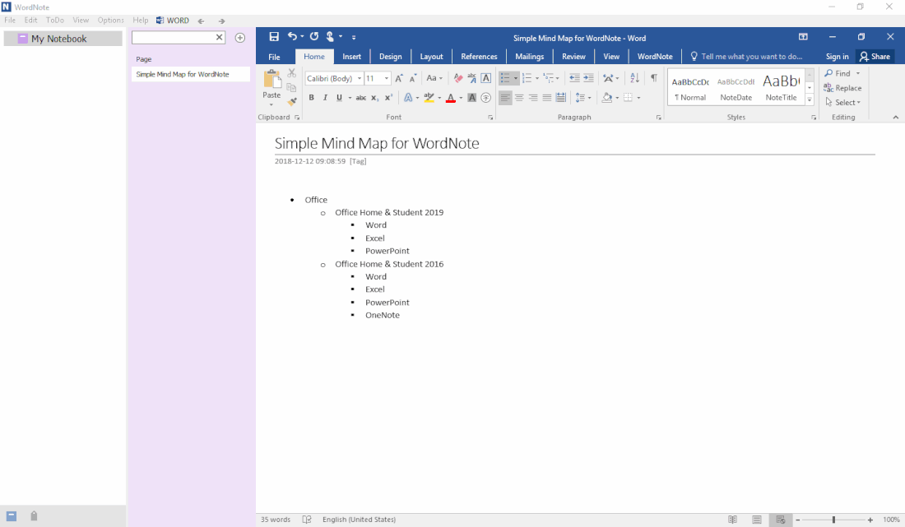Click the notebook icon at bottom left

click(x=12, y=516)
